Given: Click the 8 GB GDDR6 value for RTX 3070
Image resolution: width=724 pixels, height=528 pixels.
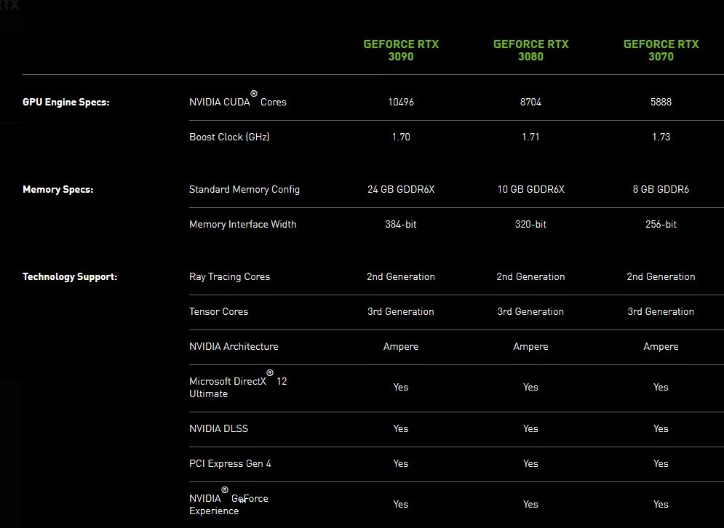Looking at the screenshot, I should pyautogui.click(x=661, y=189).
